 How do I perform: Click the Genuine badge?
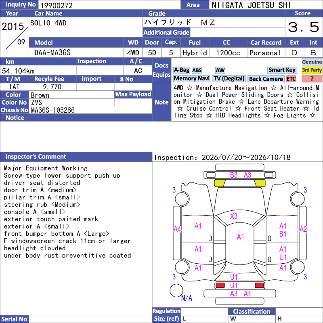tap(312, 62)
